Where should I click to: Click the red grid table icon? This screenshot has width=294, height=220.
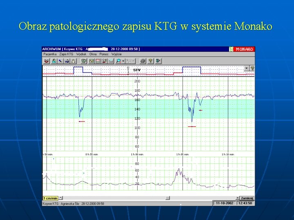tap(98, 61)
